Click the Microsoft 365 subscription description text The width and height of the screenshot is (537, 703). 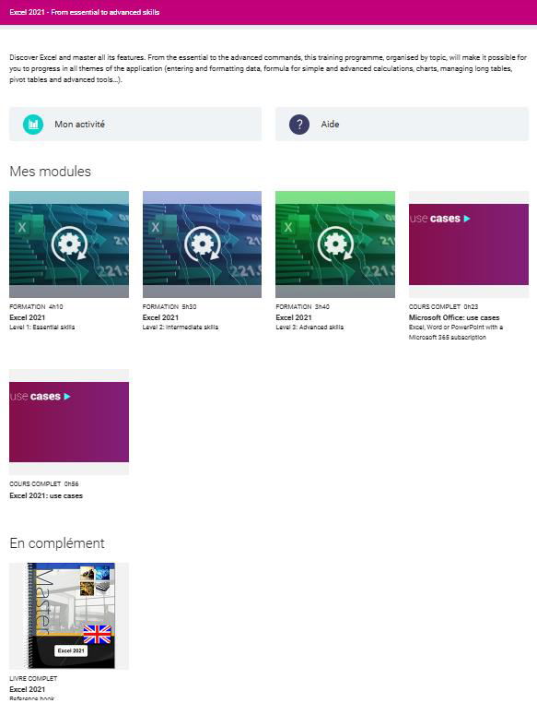tap(456, 332)
